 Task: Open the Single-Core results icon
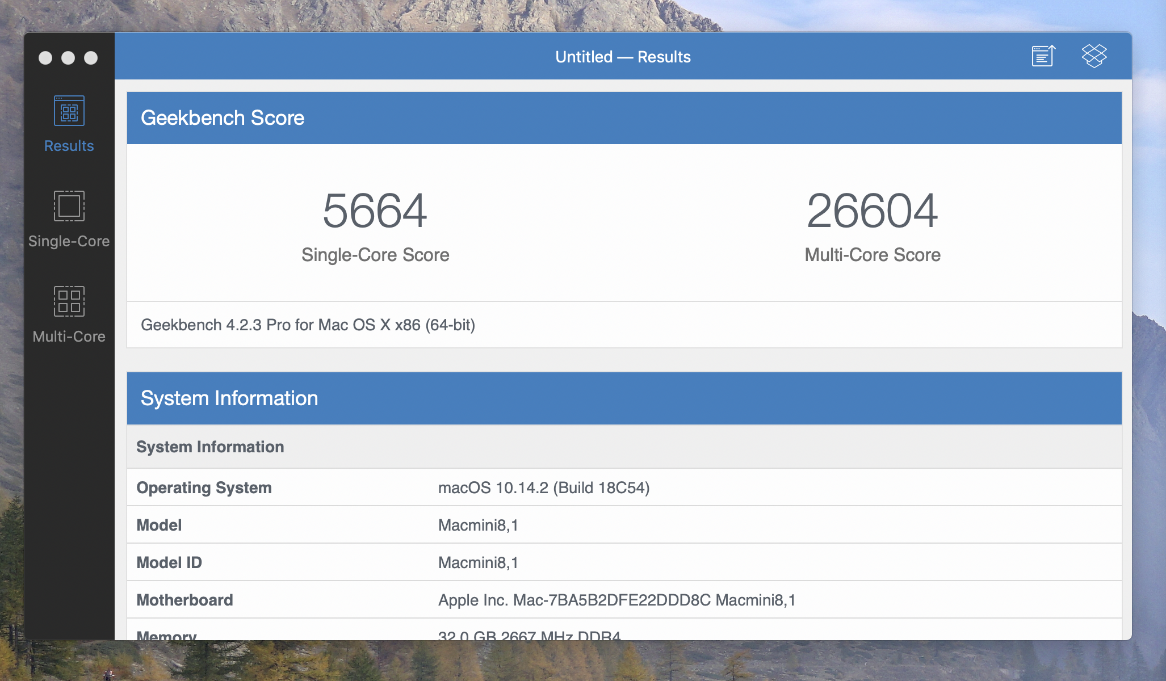[69, 205]
